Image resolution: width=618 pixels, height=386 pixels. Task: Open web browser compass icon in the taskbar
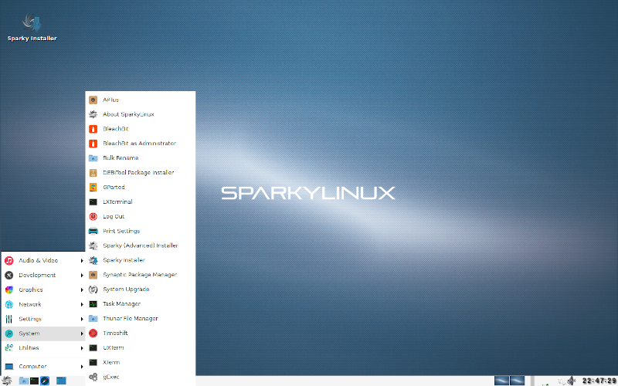45,381
